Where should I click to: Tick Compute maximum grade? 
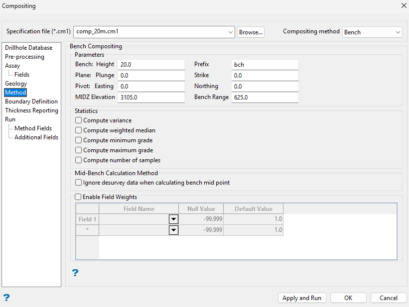(x=78, y=150)
